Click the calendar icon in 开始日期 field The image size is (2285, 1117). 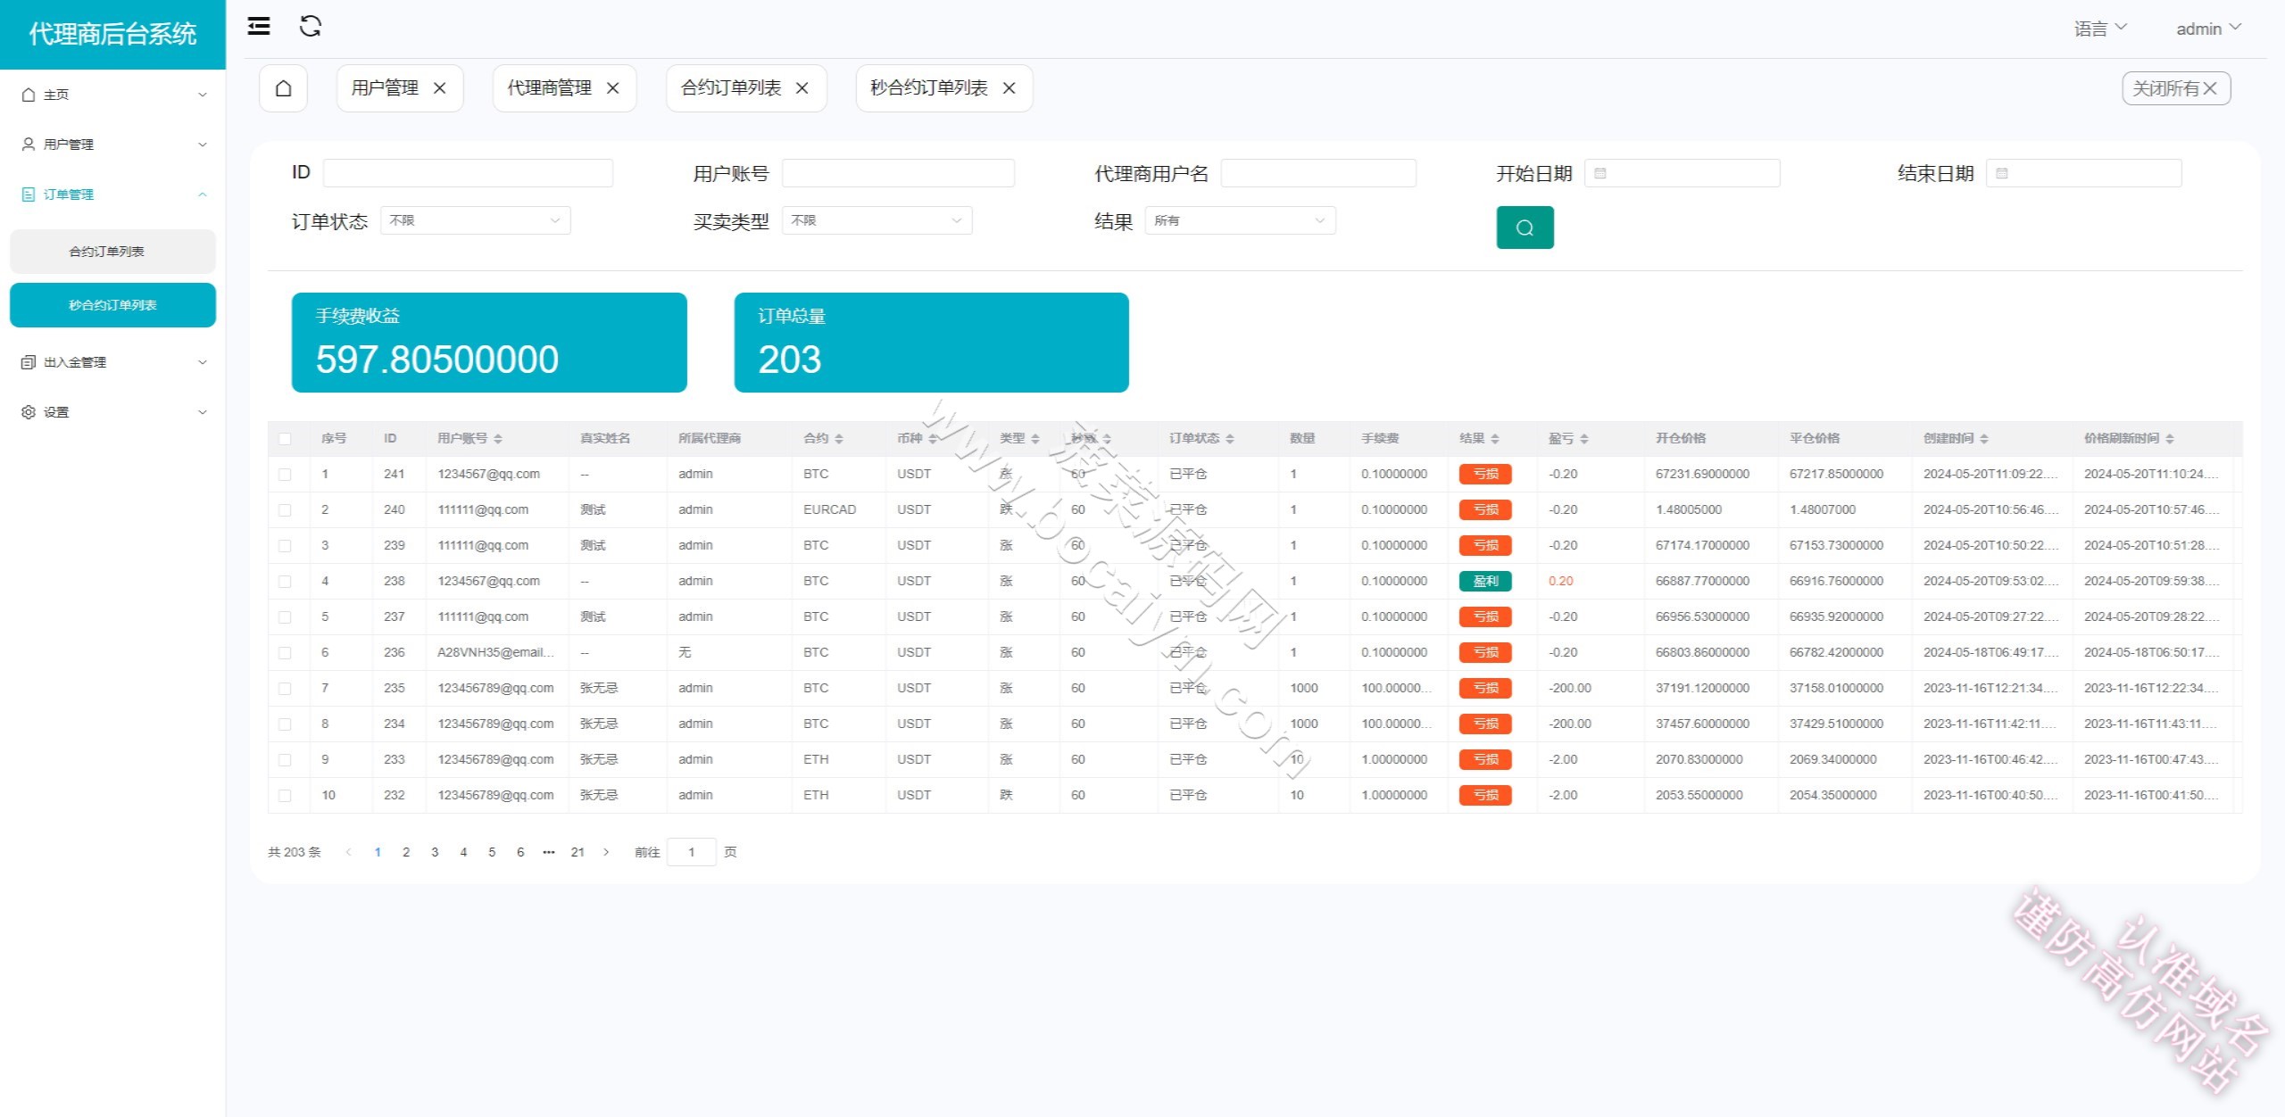[x=1600, y=173]
